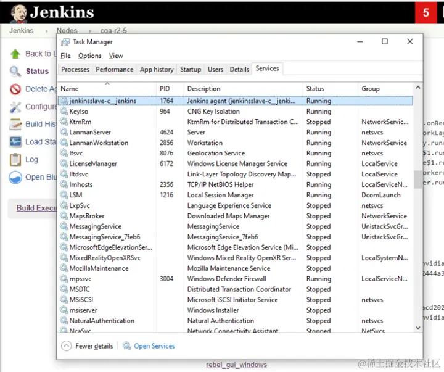Viewport: 444px width, 372px height.
Task: Click the Open Services link
Action: [154, 346]
